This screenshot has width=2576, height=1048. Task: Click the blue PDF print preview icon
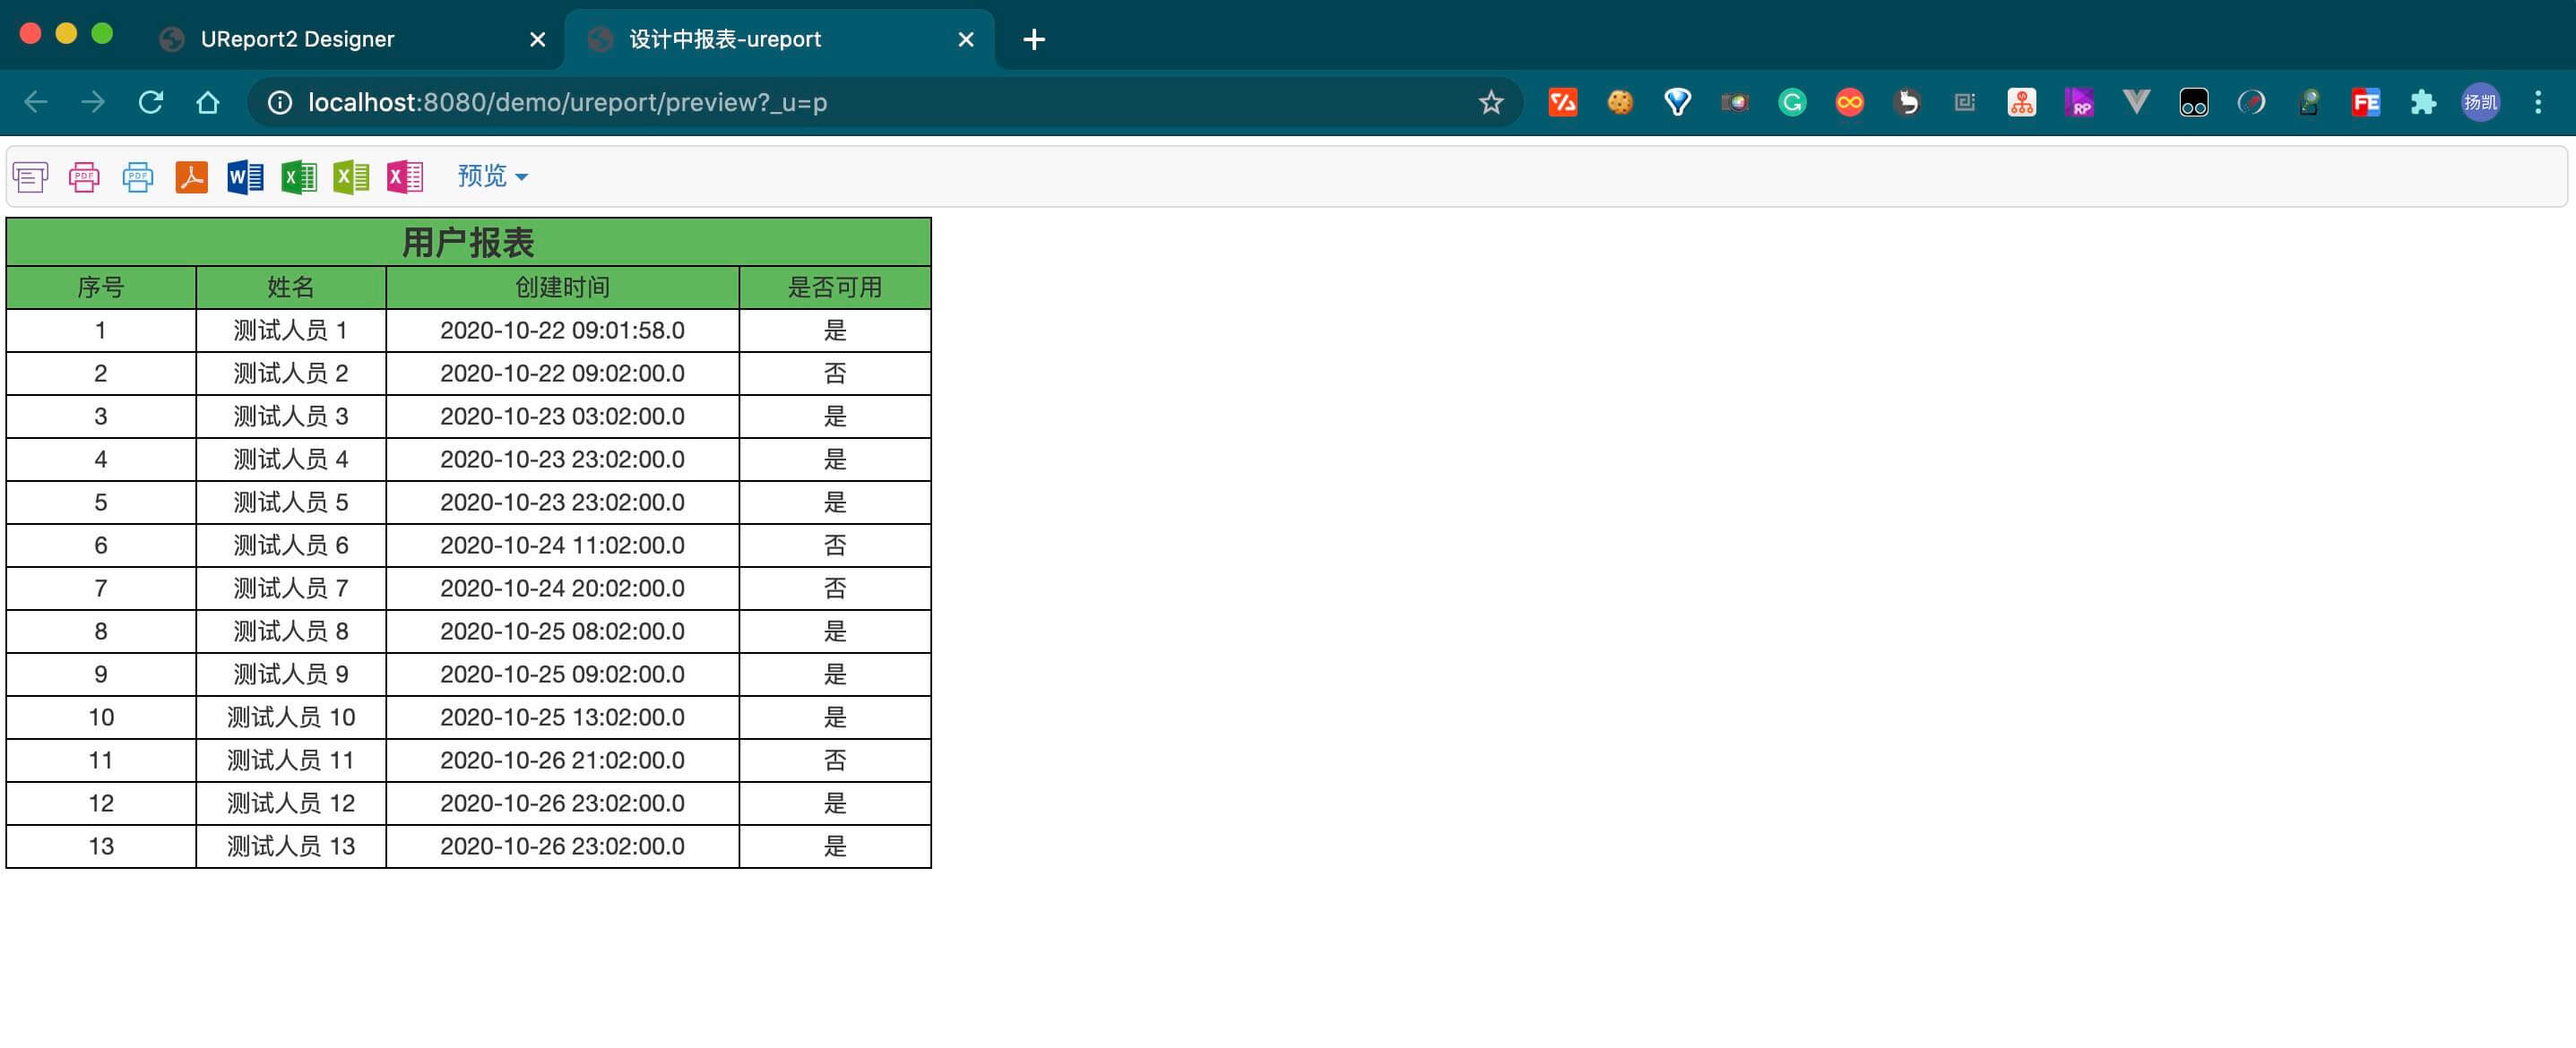(x=138, y=178)
